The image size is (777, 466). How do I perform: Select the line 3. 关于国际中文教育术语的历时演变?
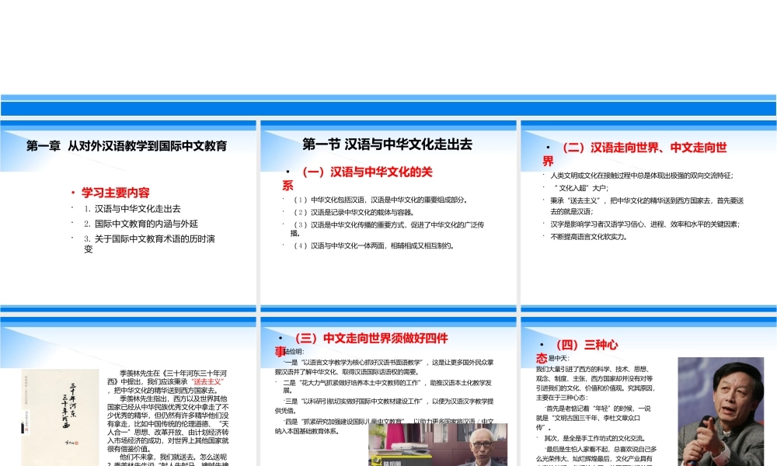tap(149, 244)
